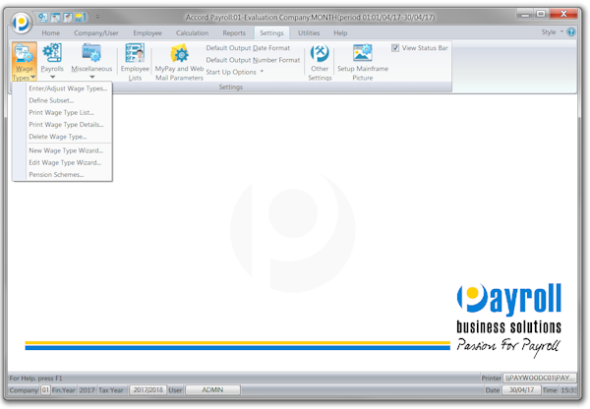The image size is (590, 409).
Task: Click the Payrolls gears icon
Action: point(52,53)
